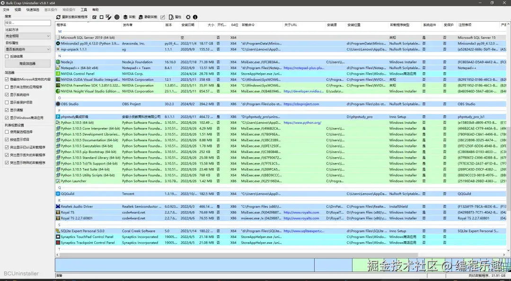This screenshot has width=511, height=281.
Task: Open the obsproject.com URL link
Action: (301, 104)
